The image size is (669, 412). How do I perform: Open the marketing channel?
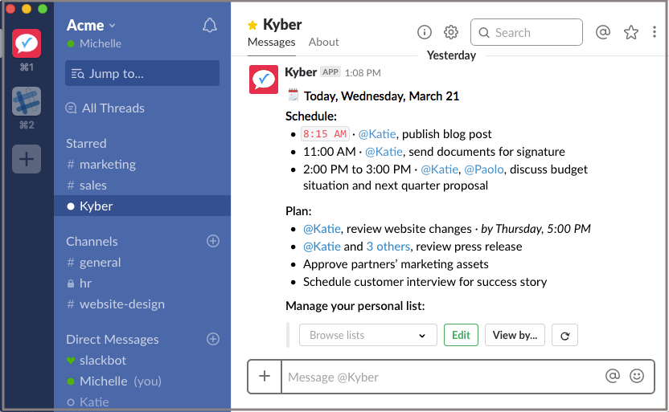[x=101, y=165]
